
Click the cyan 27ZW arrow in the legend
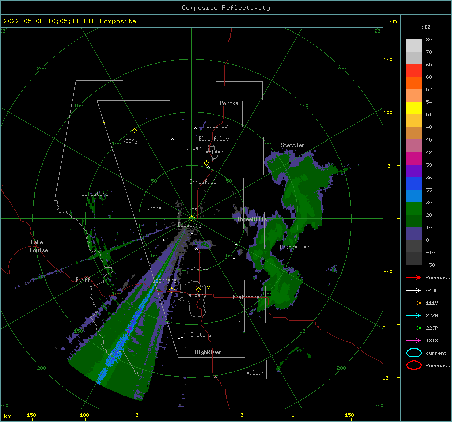tap(414, 316)
